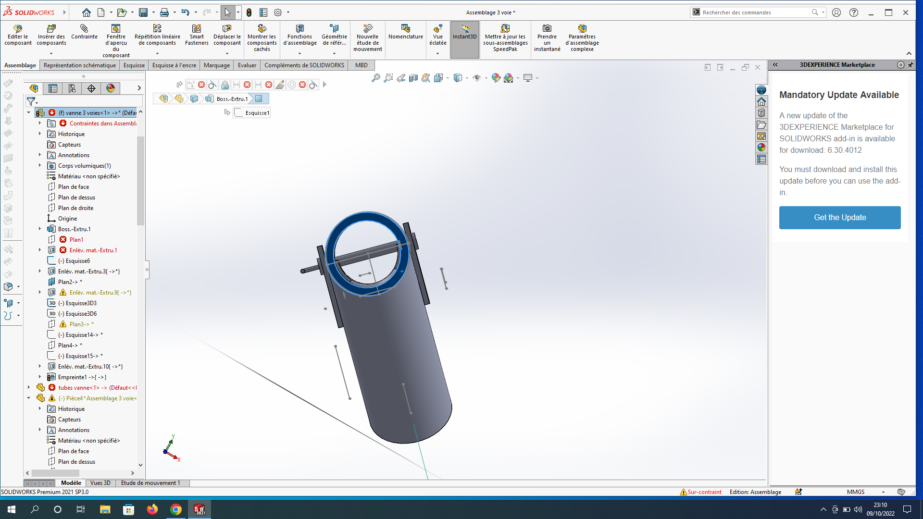The image size is (923, 519).
Task: Collapse the 3DEXPERIENCE Marketplace panel
Action: click(x=775, y=65)
